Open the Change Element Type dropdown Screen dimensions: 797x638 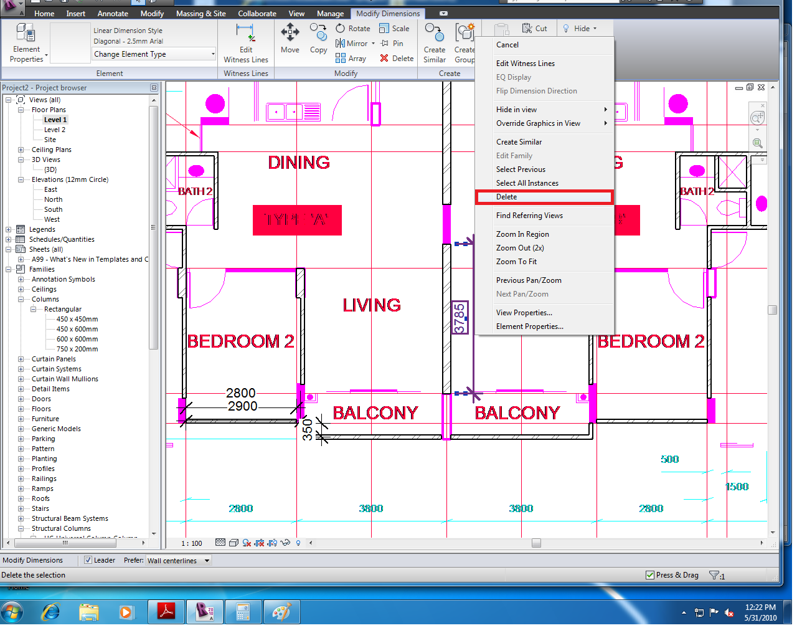click(x=212, y=54)
